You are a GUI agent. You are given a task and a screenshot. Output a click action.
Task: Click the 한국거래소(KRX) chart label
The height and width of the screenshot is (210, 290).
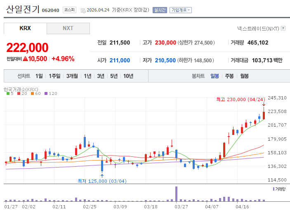pos(21,90)
